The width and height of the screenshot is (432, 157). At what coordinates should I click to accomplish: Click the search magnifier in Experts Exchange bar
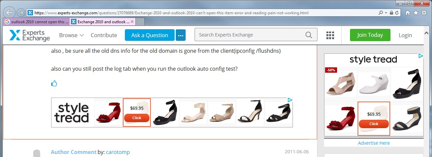pyautogui.click(x=309, y=35)
